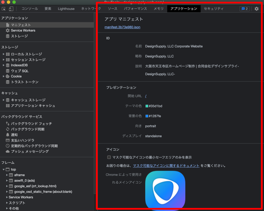Viewport: 264px width, 211px height.
Task: Click the background color swatch #1287fe
Action: (x=147, y=116)
